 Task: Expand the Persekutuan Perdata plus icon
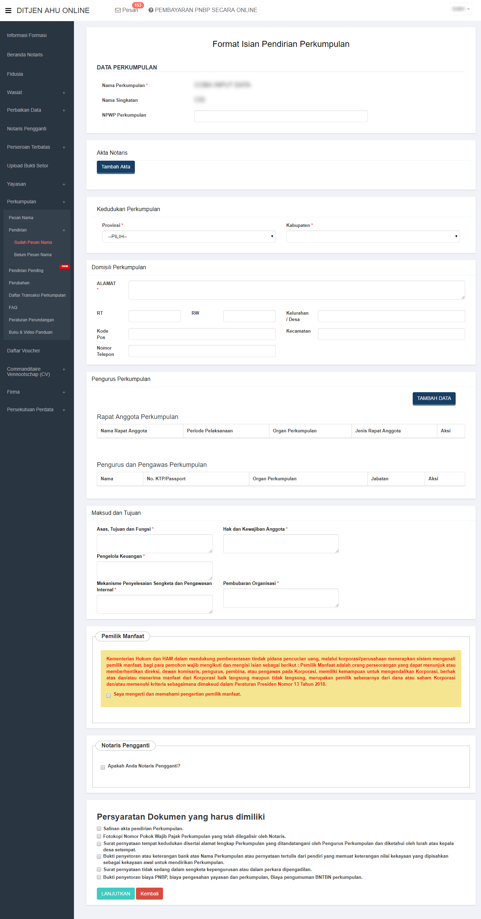(x=64, y=410)
